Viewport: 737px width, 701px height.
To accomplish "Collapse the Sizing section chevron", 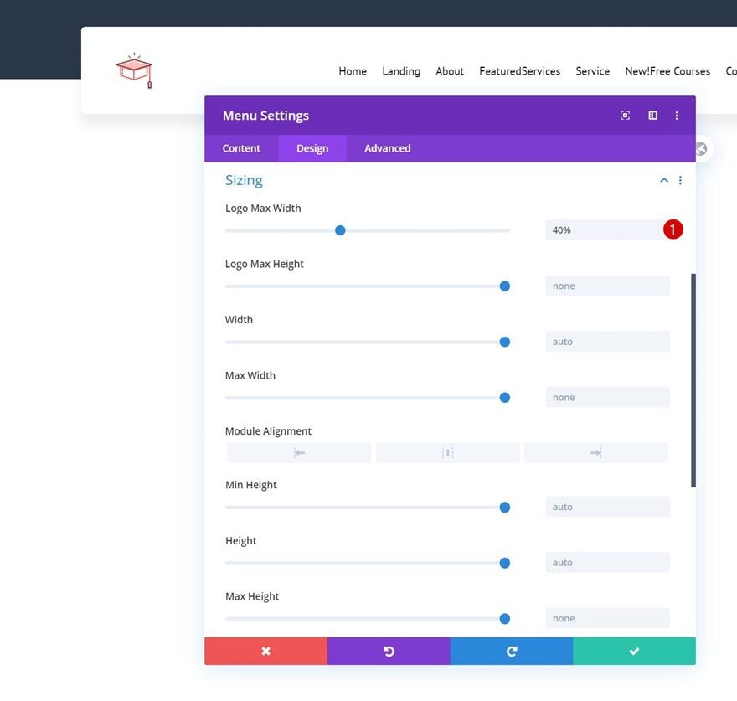I will pyautogui.click(x=664, y=181).
